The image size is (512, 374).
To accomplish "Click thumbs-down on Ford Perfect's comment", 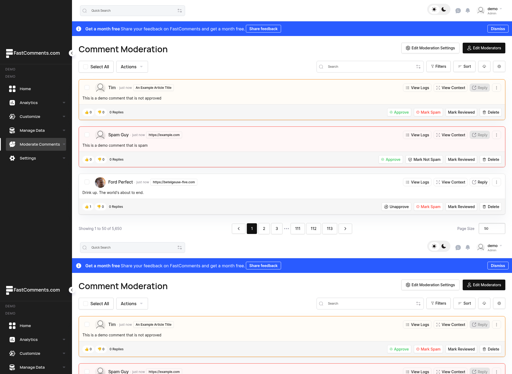I will (101, 207).
